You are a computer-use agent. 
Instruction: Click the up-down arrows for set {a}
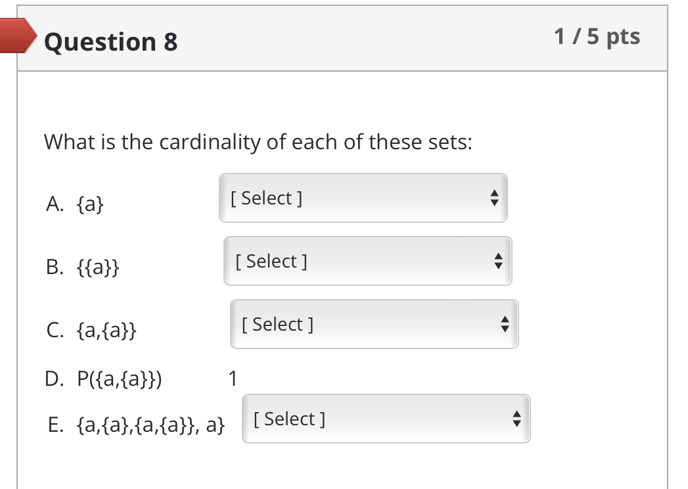pyautogui.click(x=494, y=198)
